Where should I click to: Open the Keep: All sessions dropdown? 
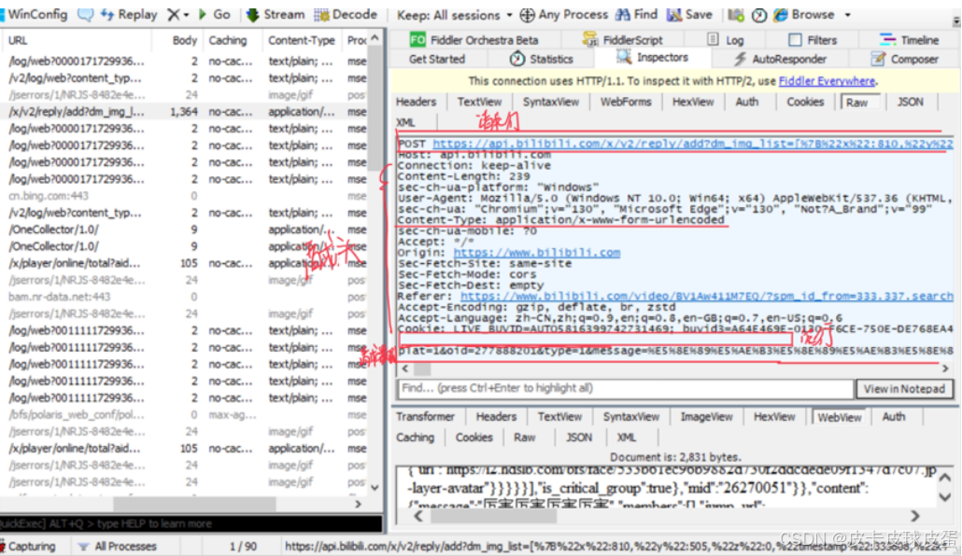pyautogui.click(x=455, y=15)
